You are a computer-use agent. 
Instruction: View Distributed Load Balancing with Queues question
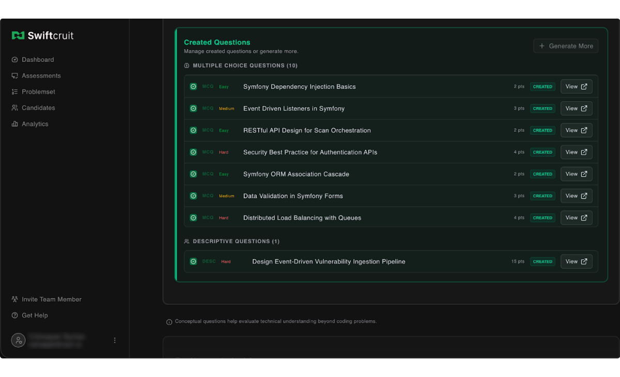pyautogui.click(x=576, y=218)
